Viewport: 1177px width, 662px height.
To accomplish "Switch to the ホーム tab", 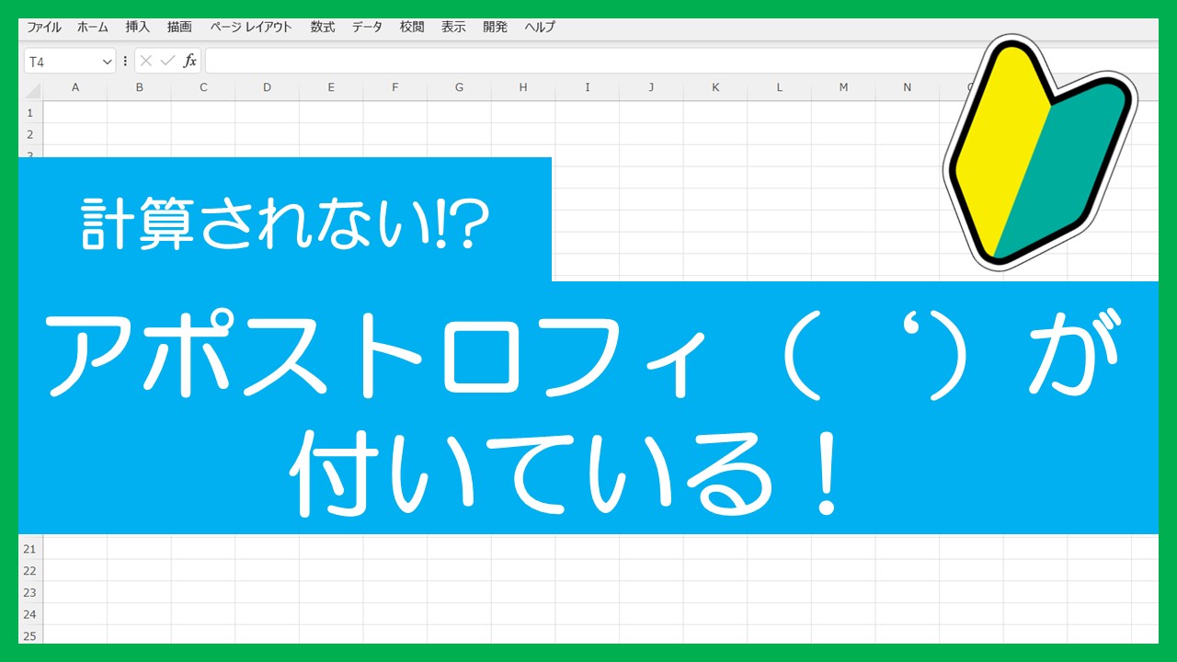I will click(x=93, y=27).
